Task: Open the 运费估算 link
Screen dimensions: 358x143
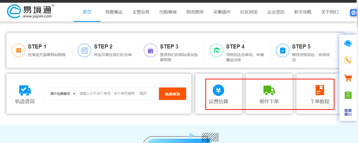Action: (219, 102)
